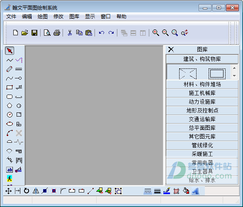Select the red arrow pointer tool

point(10,51)
